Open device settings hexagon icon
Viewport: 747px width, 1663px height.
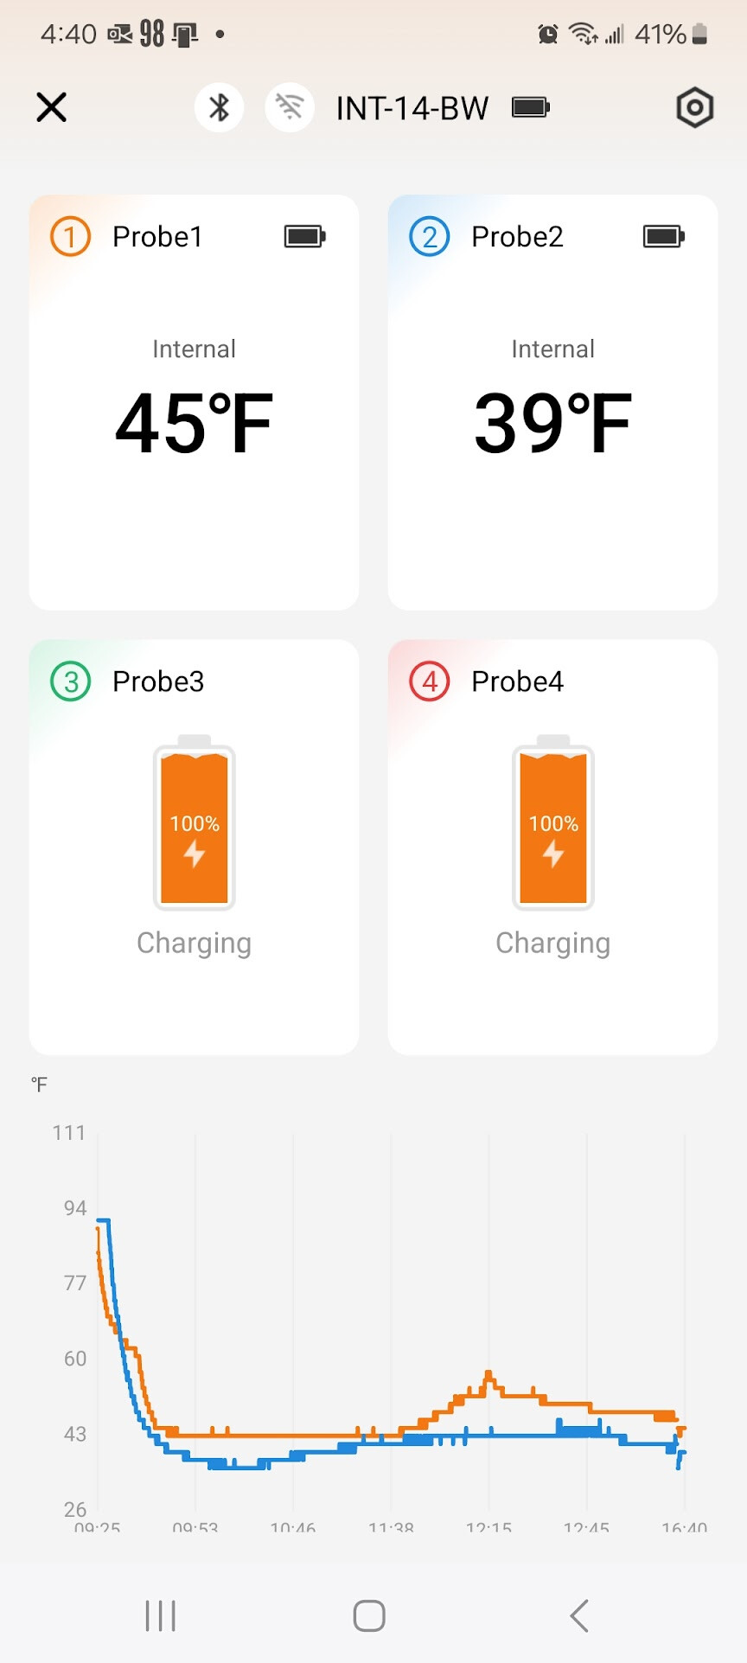[x=694, y=108]
